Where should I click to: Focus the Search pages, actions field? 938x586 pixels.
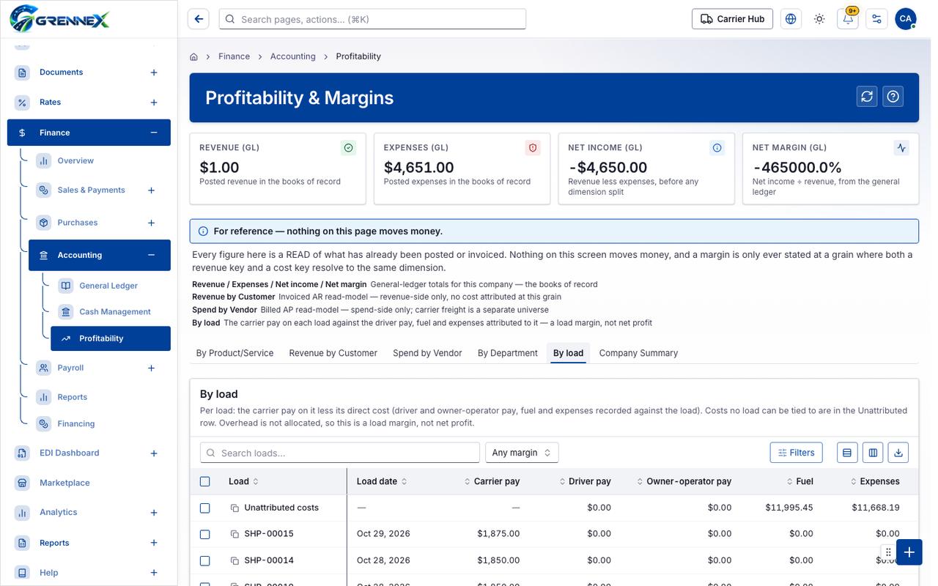[372, 19]
